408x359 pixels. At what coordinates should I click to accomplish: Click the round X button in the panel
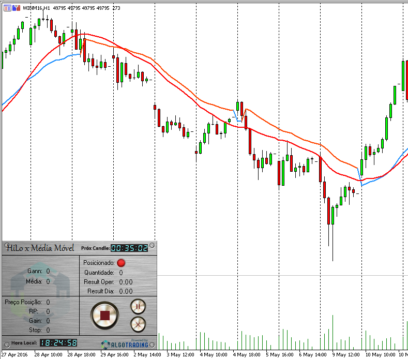point(138,325)
